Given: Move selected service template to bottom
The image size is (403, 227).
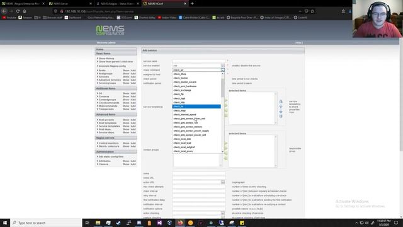Looking at the screenshot, I should coord(281,116).
